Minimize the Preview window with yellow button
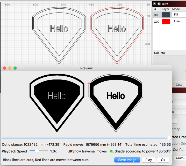Image resolution: width=186 pixels, height=166 pixels. 10,68
